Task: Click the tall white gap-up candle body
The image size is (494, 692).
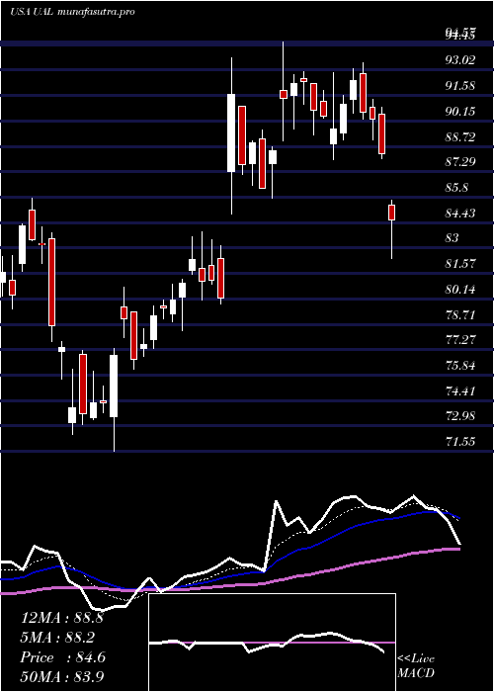Action: coord(231,132)
